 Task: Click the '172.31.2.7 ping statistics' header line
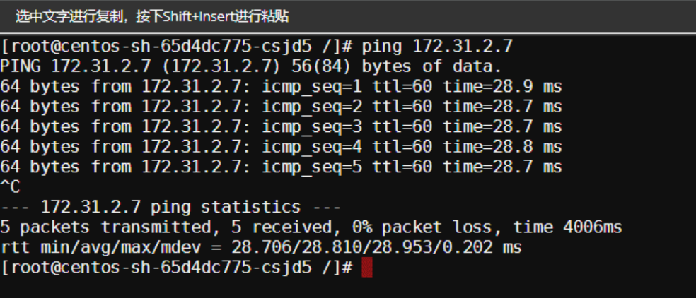pyautogui.click(x=171, y=208)
